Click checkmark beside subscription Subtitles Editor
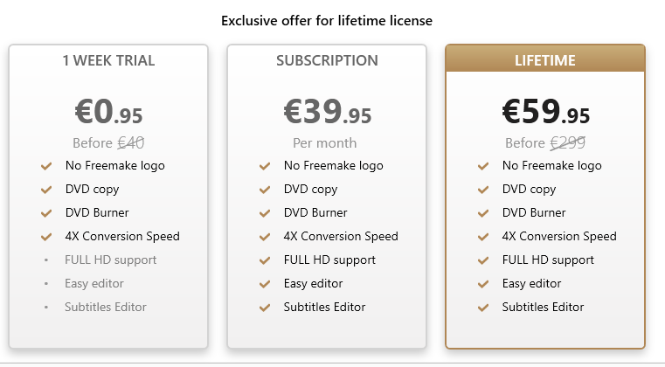Screen dimensions: 665x367 coord(265,307)
